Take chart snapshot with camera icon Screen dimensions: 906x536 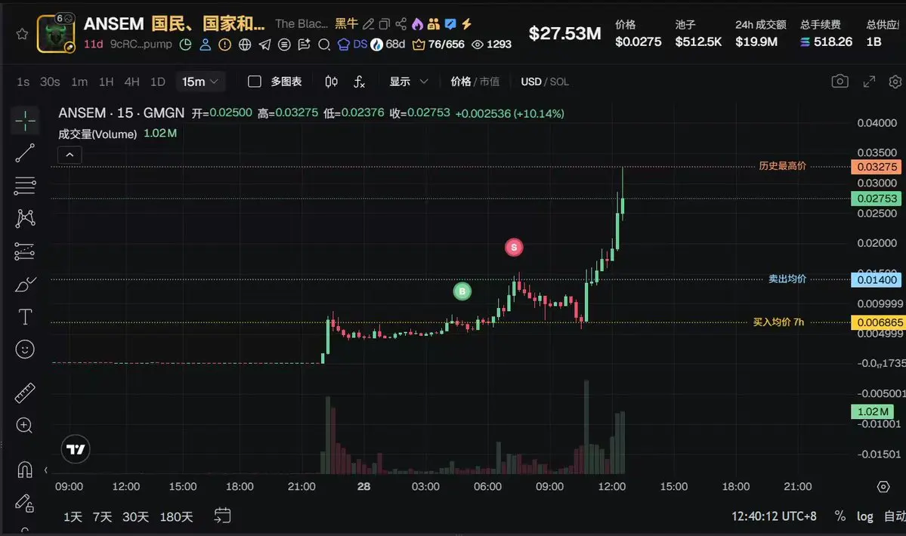[840, 82]
